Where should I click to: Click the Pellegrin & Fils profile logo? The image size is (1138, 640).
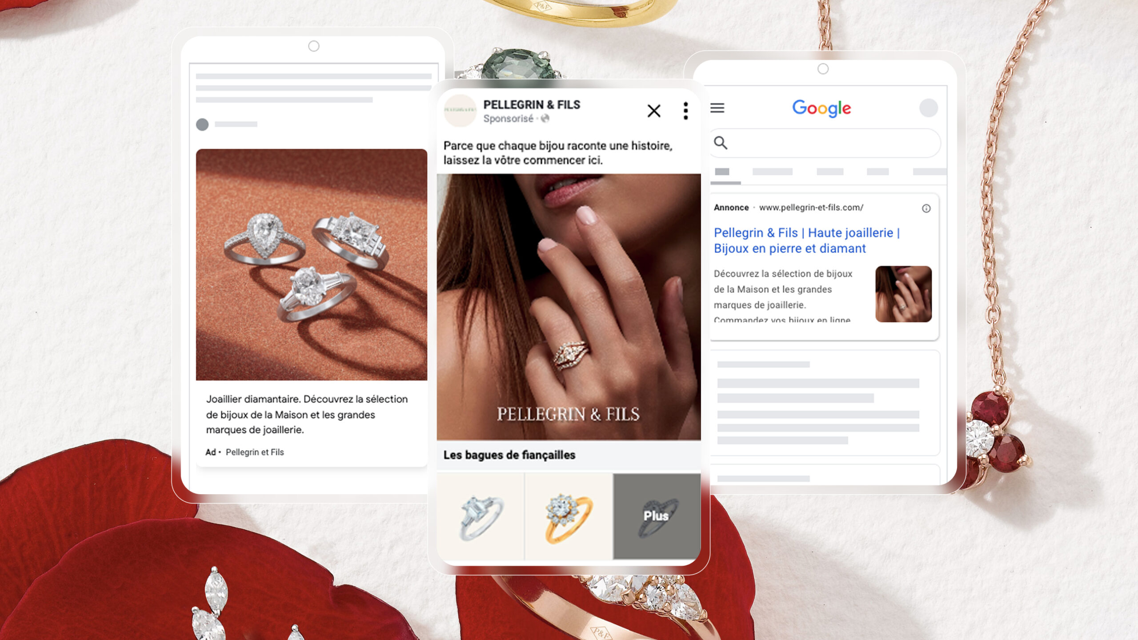(460, 110)
